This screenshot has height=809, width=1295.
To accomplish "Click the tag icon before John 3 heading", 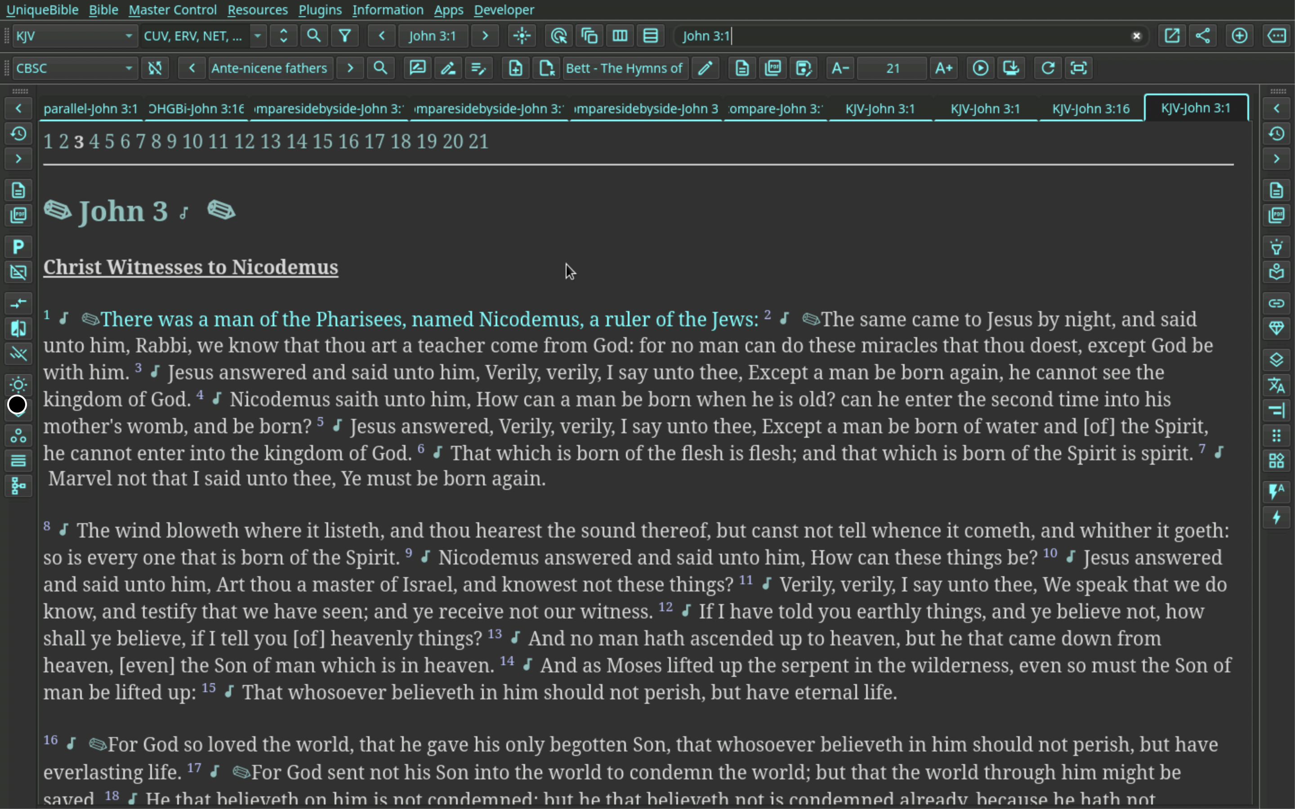I will pos(58,210).
